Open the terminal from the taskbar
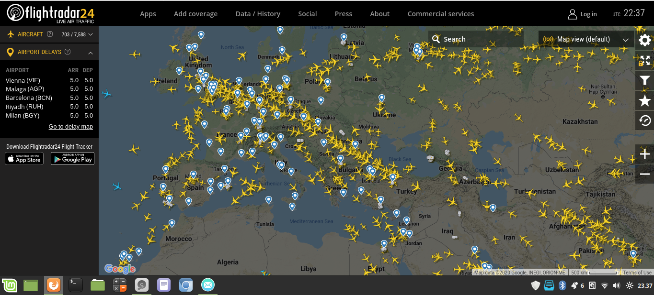The image size is (654, 295). coord(76,285)
